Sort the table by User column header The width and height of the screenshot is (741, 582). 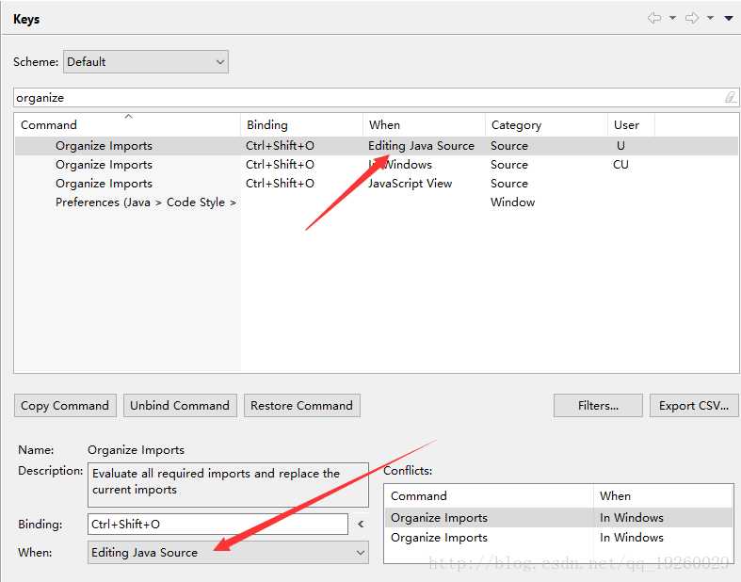(x=631, y=124)
